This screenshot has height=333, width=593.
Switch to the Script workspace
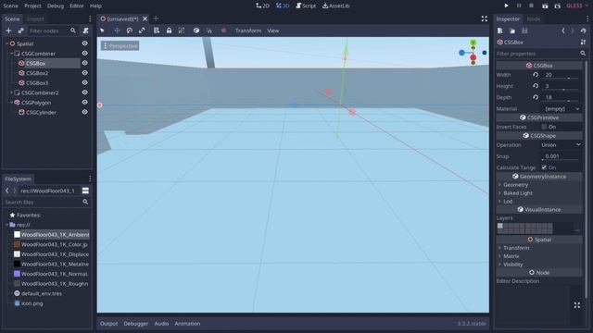click(x=306, y=6)
